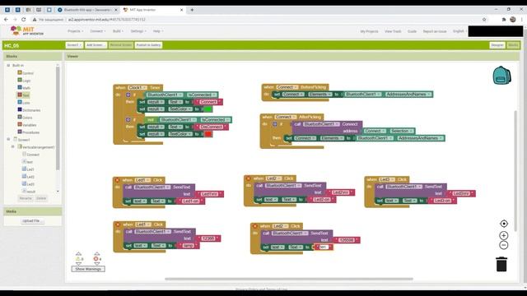Click the MIT App Inventor logo
This screenshot has width=527, height=296.
tap(27, 31)
